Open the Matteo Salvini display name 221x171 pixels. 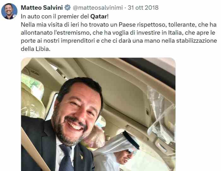point(42,8)
